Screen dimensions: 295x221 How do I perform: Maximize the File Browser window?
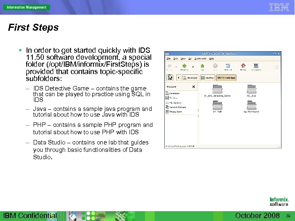(275, 54)
